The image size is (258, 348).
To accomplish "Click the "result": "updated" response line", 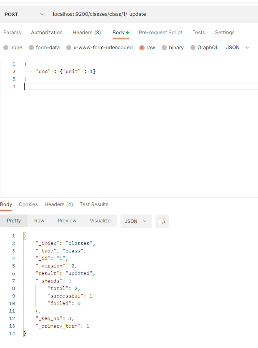I will [65, 273].
